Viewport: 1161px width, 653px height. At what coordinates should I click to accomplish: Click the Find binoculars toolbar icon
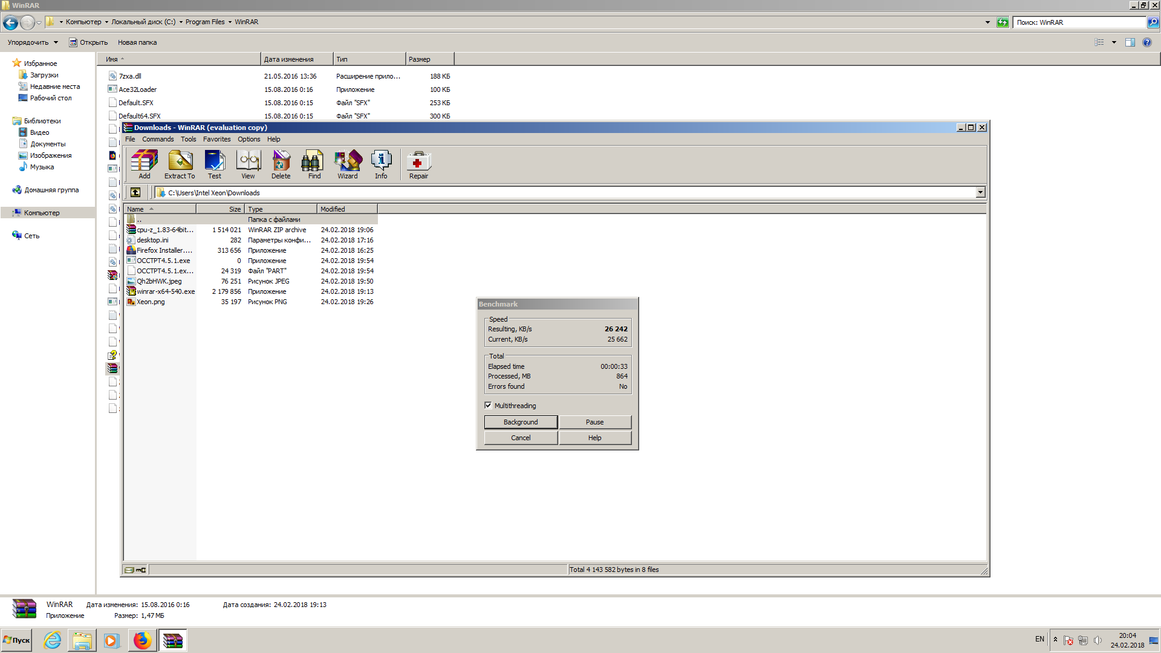pyautogui.click(x=314, y=164)
